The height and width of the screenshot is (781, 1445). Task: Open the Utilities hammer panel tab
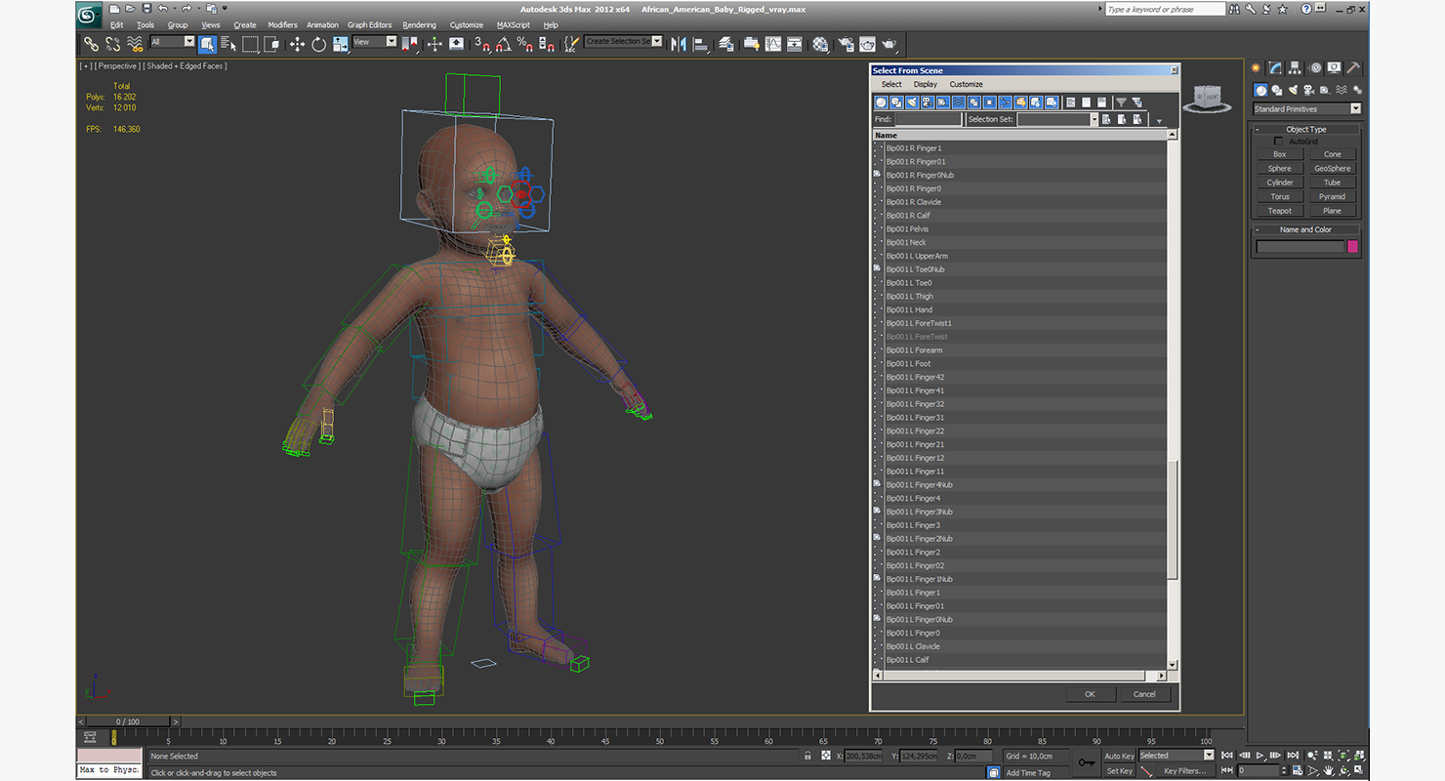(1354, 67)
